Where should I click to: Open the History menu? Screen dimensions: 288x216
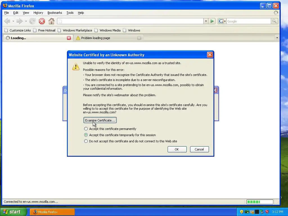[38, 13]
